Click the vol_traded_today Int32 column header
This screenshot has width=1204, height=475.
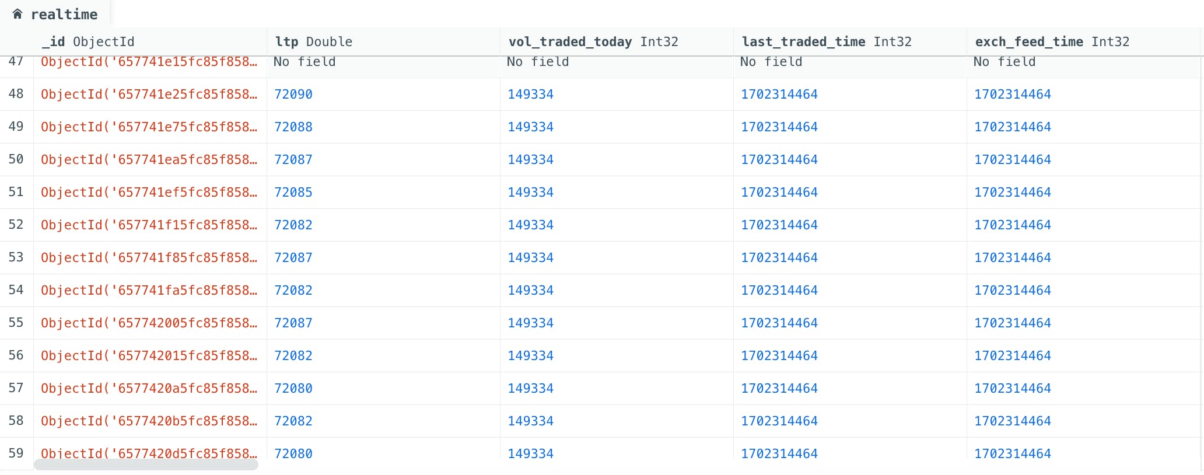point(593,41)
